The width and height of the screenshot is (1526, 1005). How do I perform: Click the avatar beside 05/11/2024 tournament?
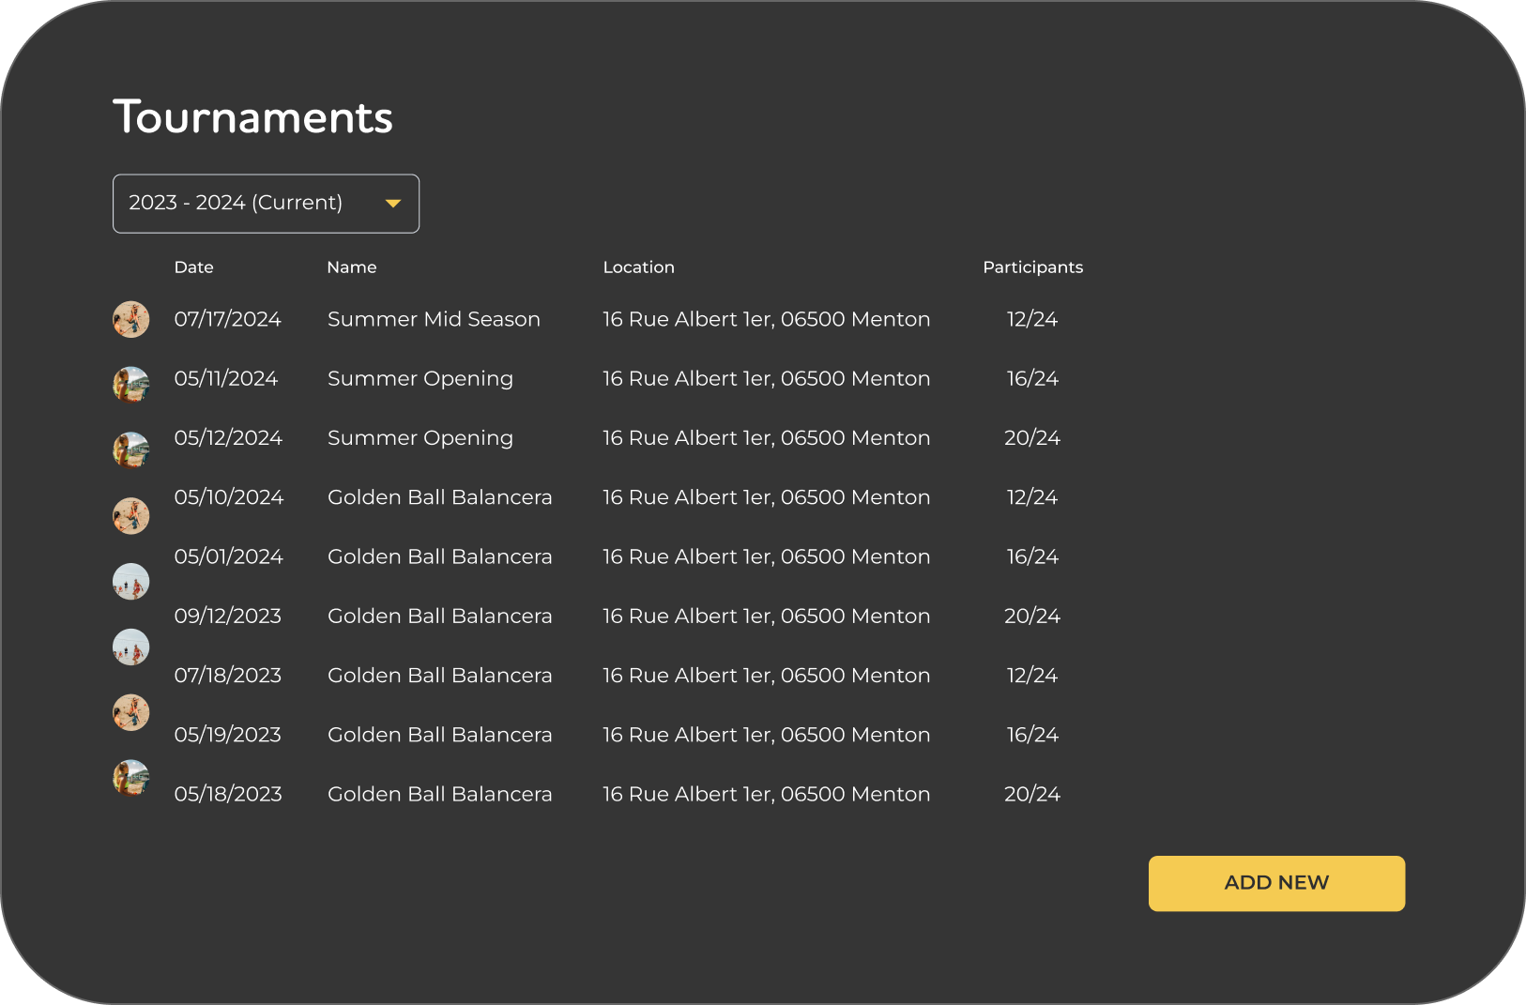click(x=131, y=384)
